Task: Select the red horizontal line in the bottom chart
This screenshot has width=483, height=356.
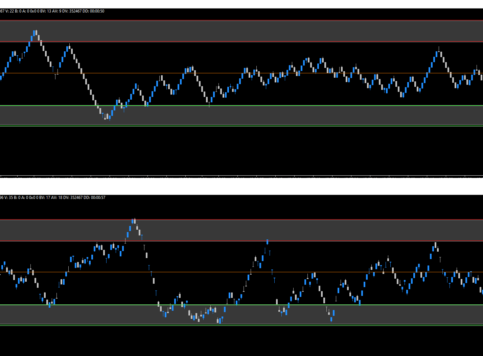Action: click(241, 241)
